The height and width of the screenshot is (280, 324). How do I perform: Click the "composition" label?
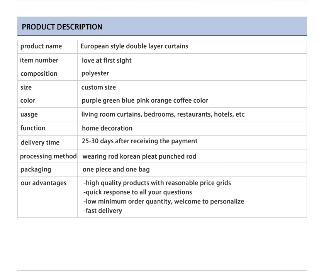tap(39, 74)
